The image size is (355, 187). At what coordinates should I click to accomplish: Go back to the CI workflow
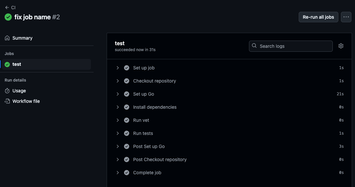click(x=10, y=8)
